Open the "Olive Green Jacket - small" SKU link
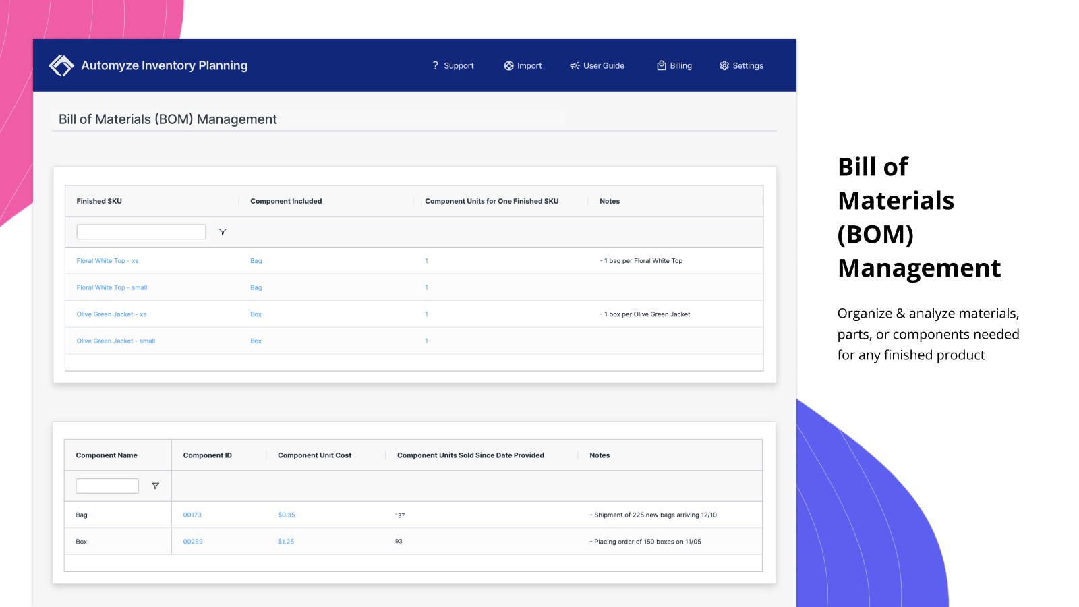Image resolution: width=1079 pixels, height=607 pixels. (x=115, y=341)
